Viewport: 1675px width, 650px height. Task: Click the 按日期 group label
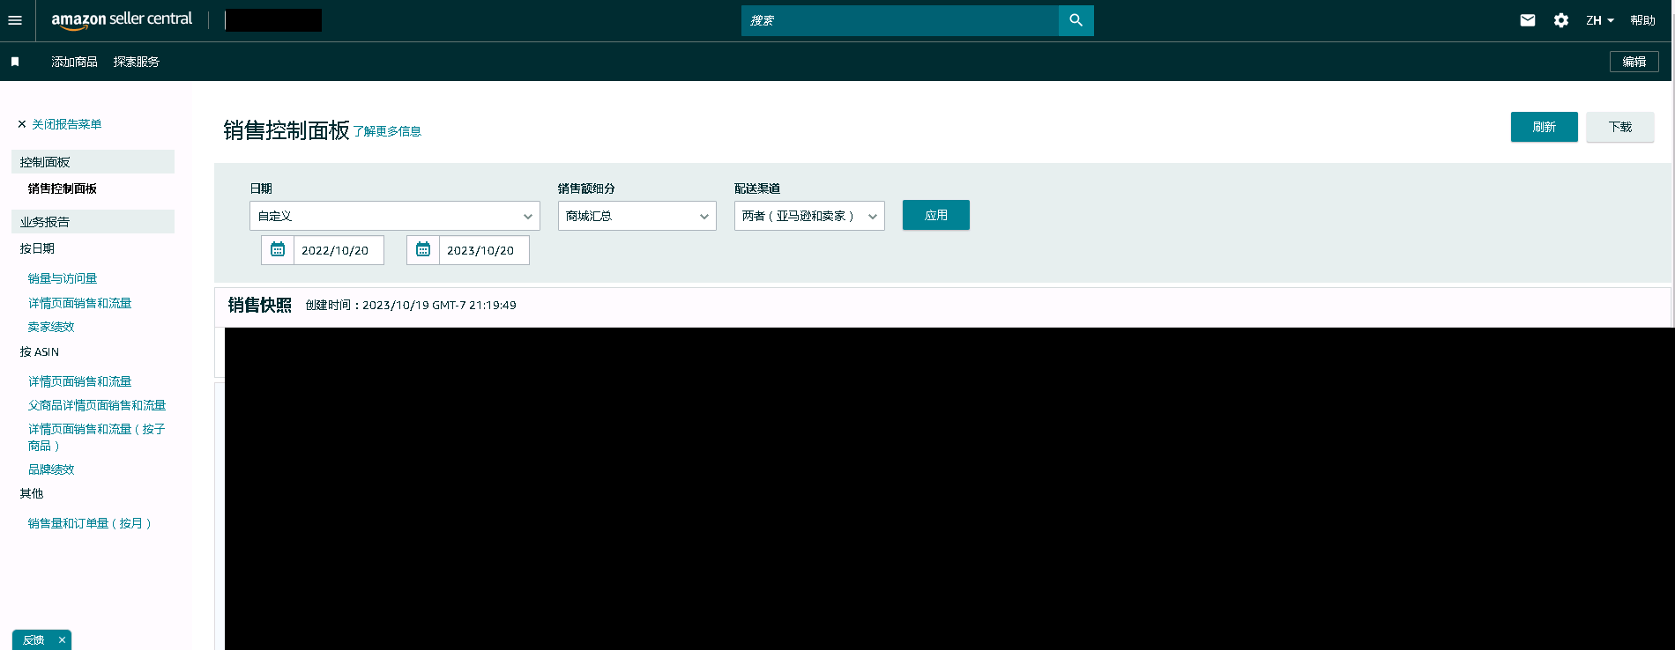tap(38, 248)
